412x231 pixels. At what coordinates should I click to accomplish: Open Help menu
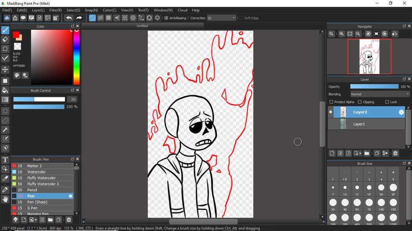196,10
